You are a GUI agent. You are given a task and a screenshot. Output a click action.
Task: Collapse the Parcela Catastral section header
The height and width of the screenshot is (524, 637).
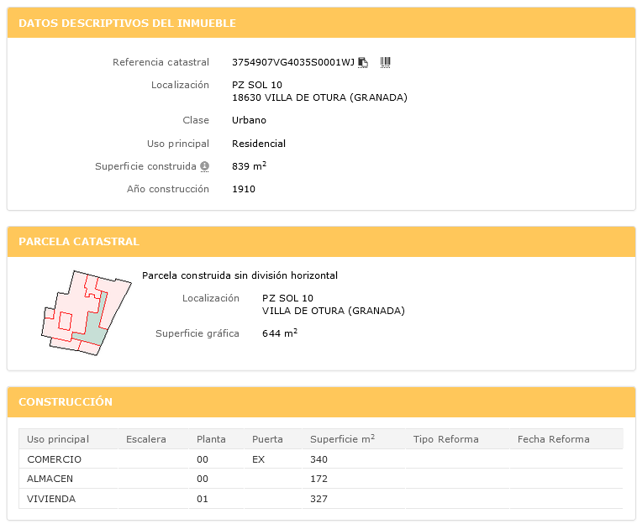click(79, 242)
